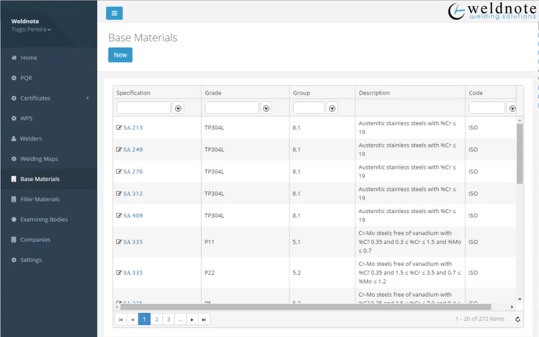Go to page 3

pos(168,319)
